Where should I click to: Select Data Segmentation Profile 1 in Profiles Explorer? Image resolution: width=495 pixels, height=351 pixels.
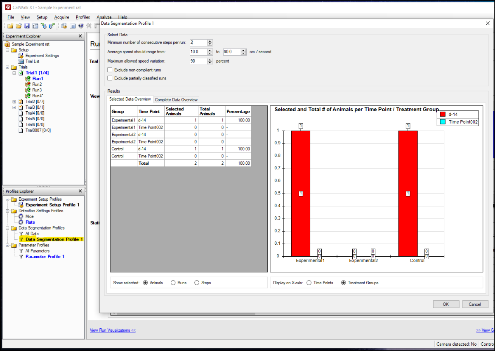tap(54, 239)
